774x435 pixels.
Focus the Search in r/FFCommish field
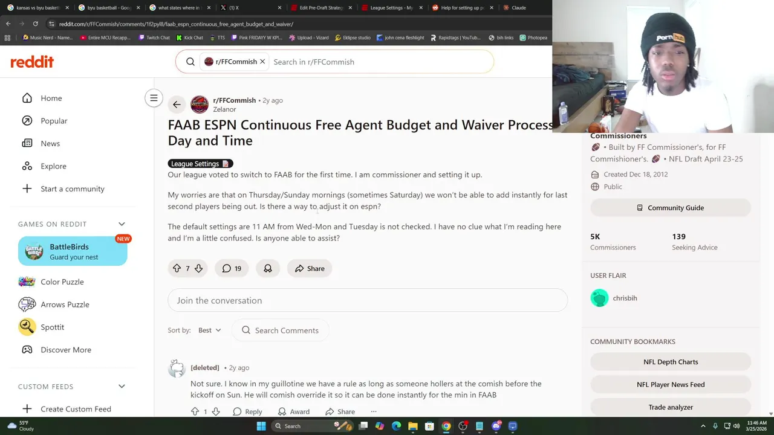click(x=381, y=62)
